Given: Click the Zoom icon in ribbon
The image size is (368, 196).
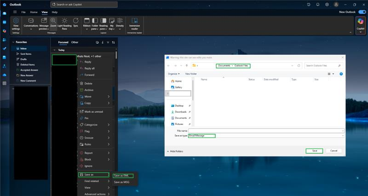Looking at the screenshot, I should point(53,24).
